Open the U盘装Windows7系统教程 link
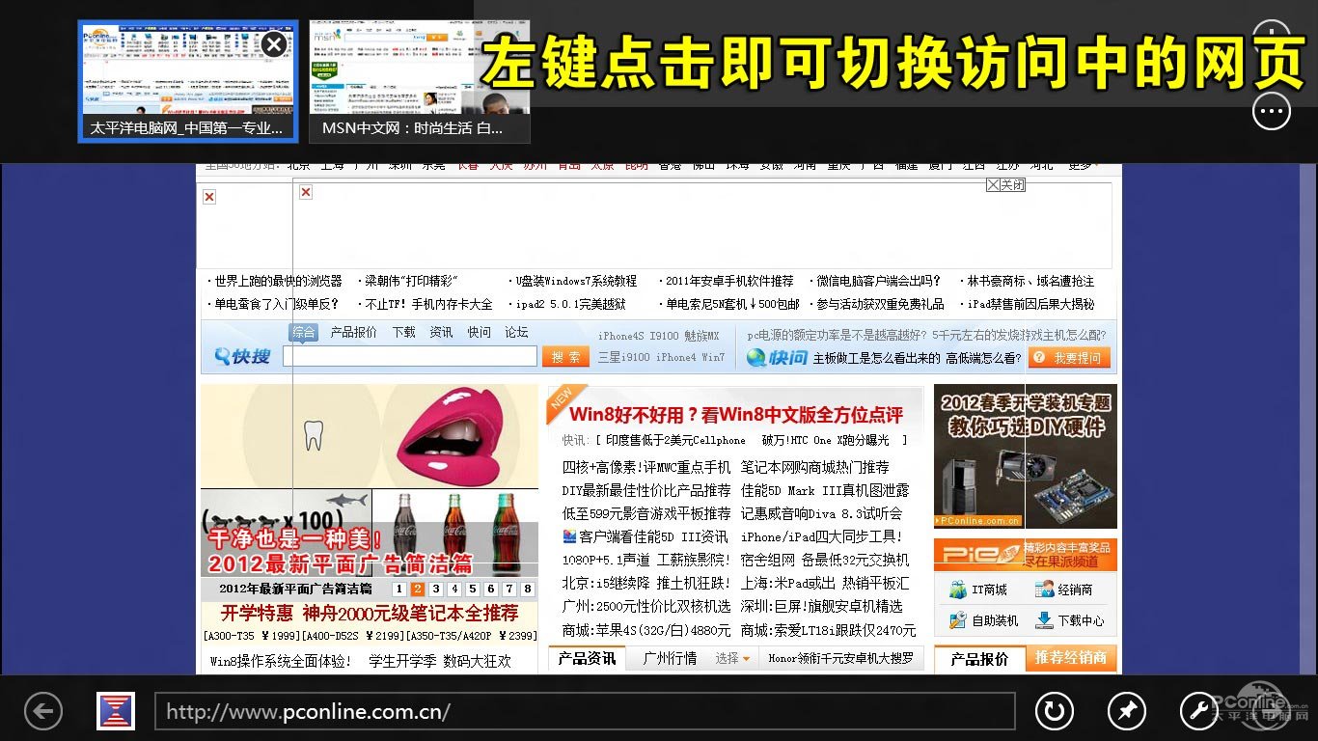 point(576,281)
